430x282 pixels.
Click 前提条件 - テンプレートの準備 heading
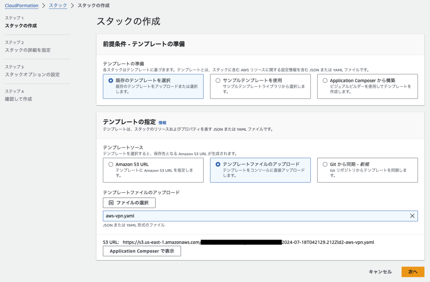click(x=144, y=44)
